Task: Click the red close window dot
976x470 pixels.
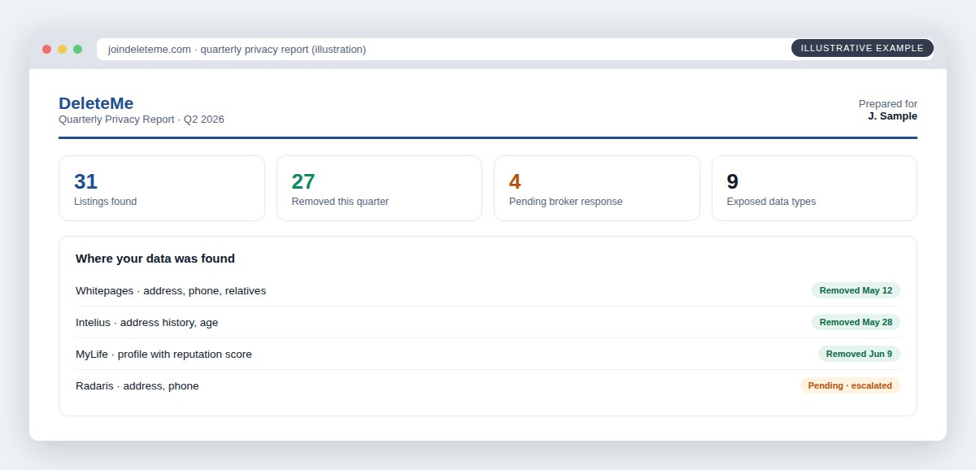Action: (46, 50)
